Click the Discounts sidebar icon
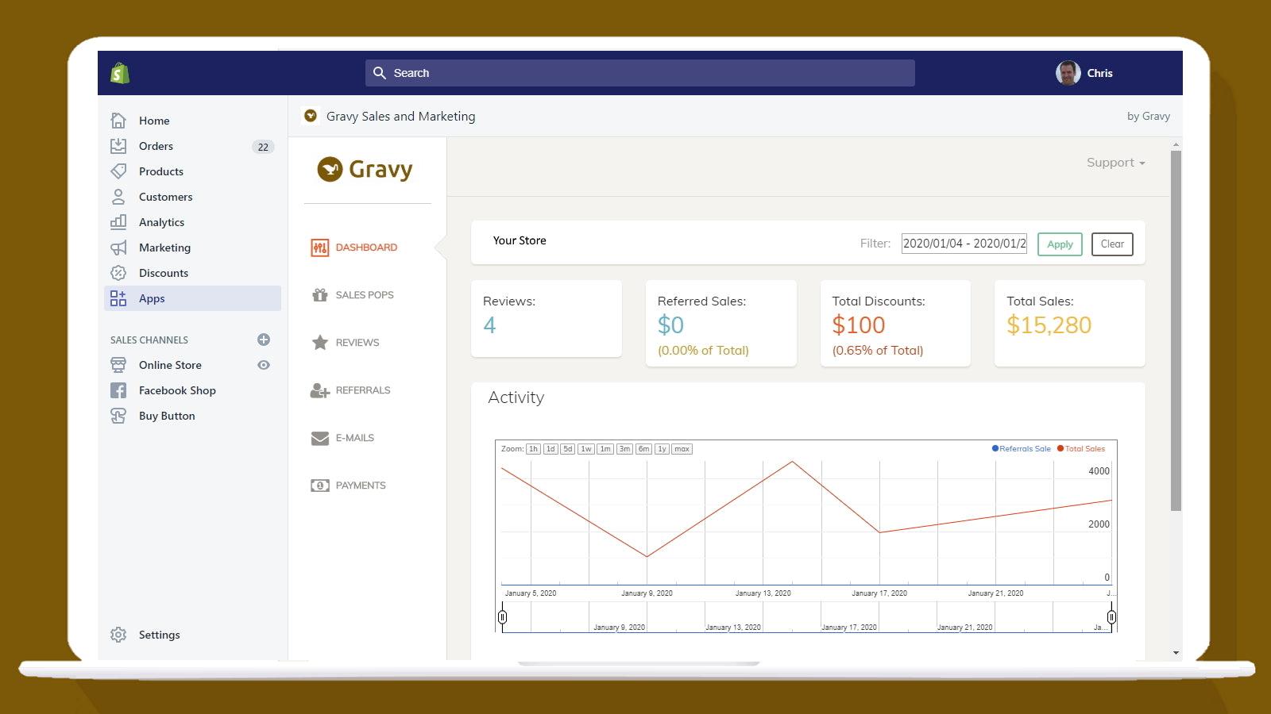 click(x=118, y=273)
